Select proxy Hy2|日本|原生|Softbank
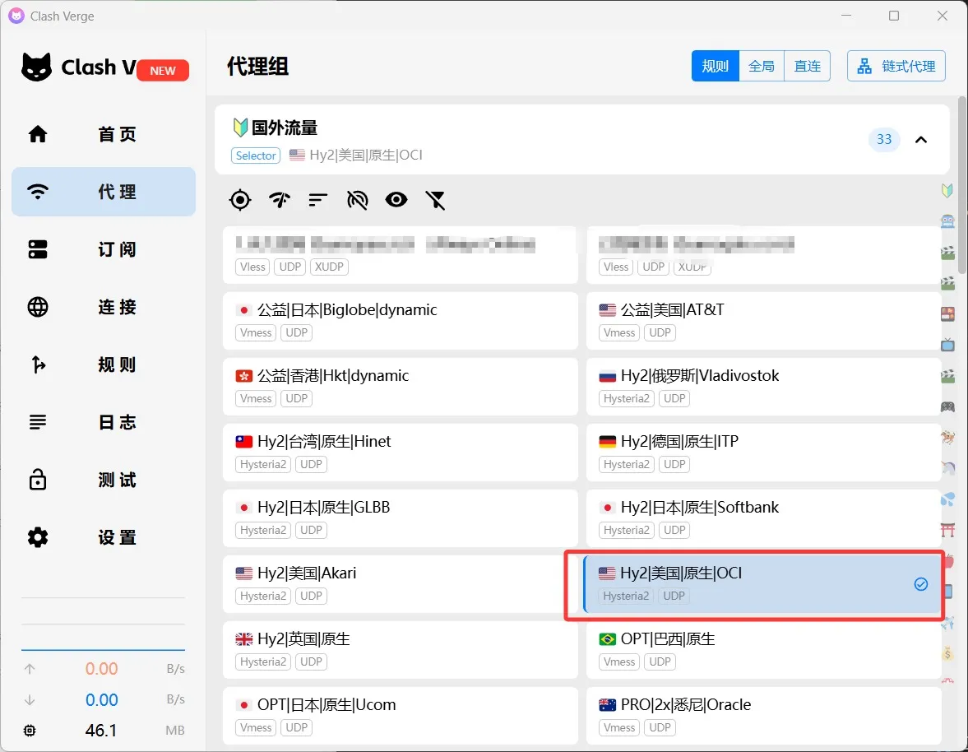The height and width of the screenshot is (752, 968). pyautogui.click(x=763, y=518)
